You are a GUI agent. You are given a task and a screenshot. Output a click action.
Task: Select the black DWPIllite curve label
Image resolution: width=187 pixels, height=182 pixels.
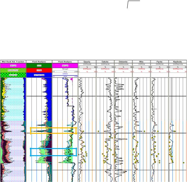tap(141, 64)
